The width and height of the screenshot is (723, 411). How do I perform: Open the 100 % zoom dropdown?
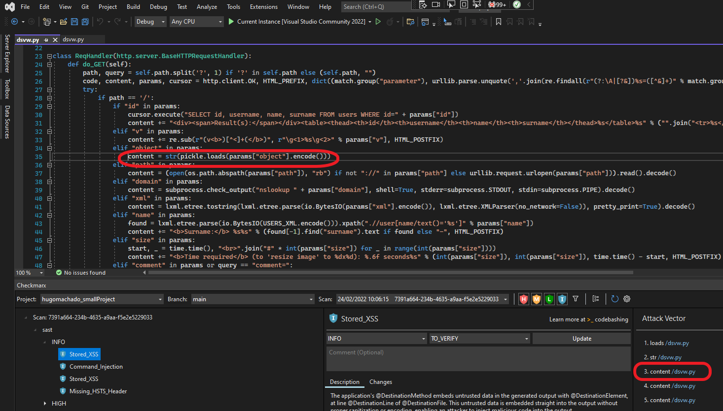click(30, 273)
